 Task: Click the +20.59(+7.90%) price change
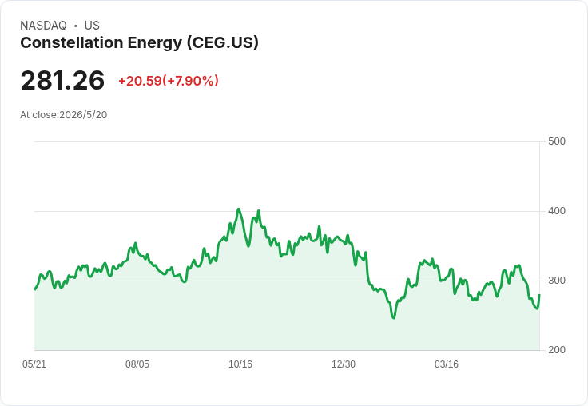(169, 81)
